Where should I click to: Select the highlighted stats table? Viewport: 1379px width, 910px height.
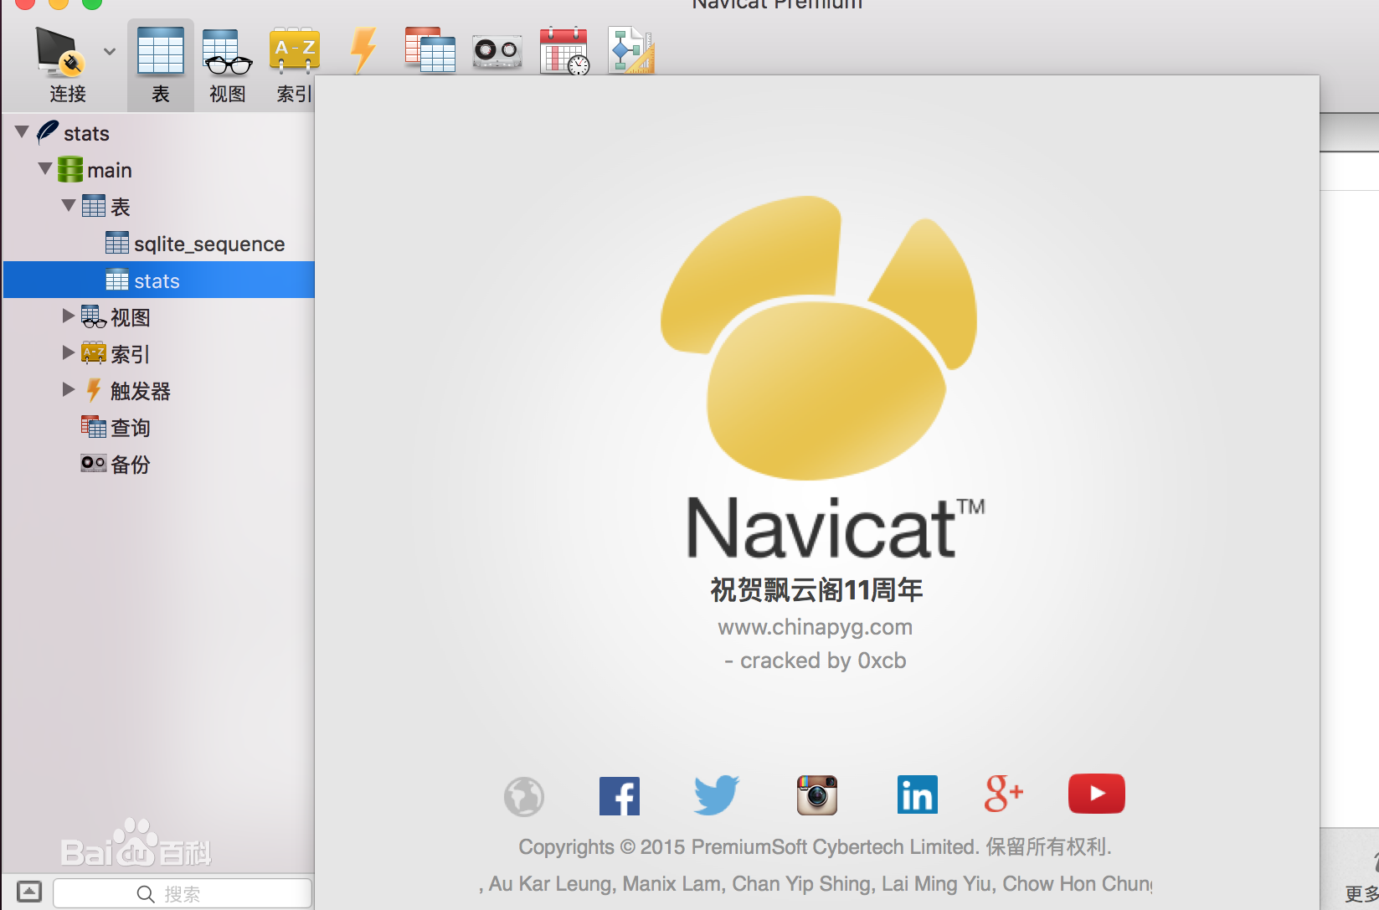159,280
